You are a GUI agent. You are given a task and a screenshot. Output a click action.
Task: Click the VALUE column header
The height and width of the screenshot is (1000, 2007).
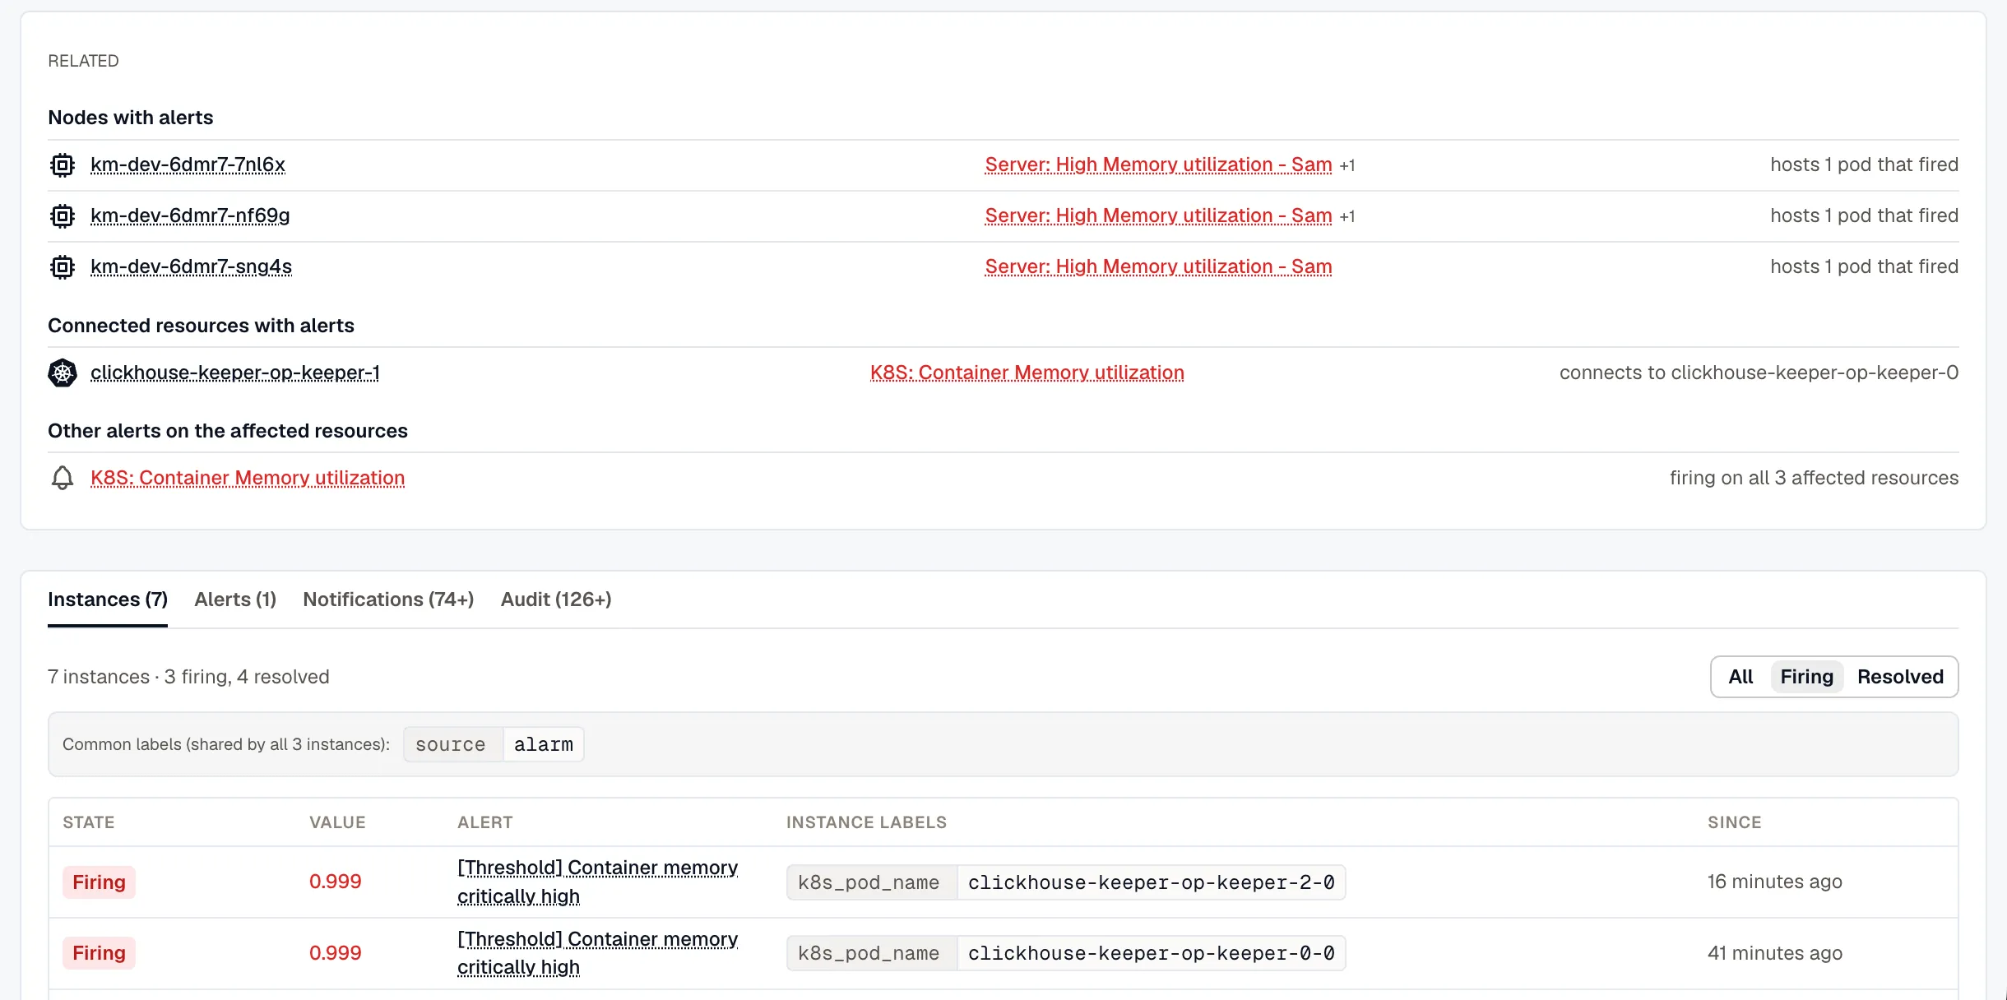click(x=337, y=822)
